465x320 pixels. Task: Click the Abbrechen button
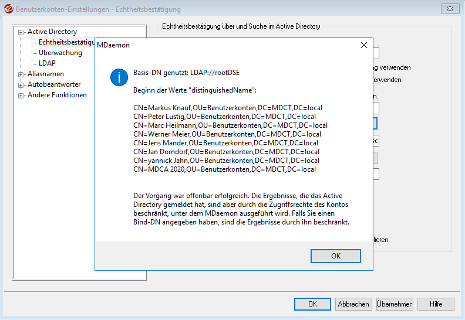point(353,304)
